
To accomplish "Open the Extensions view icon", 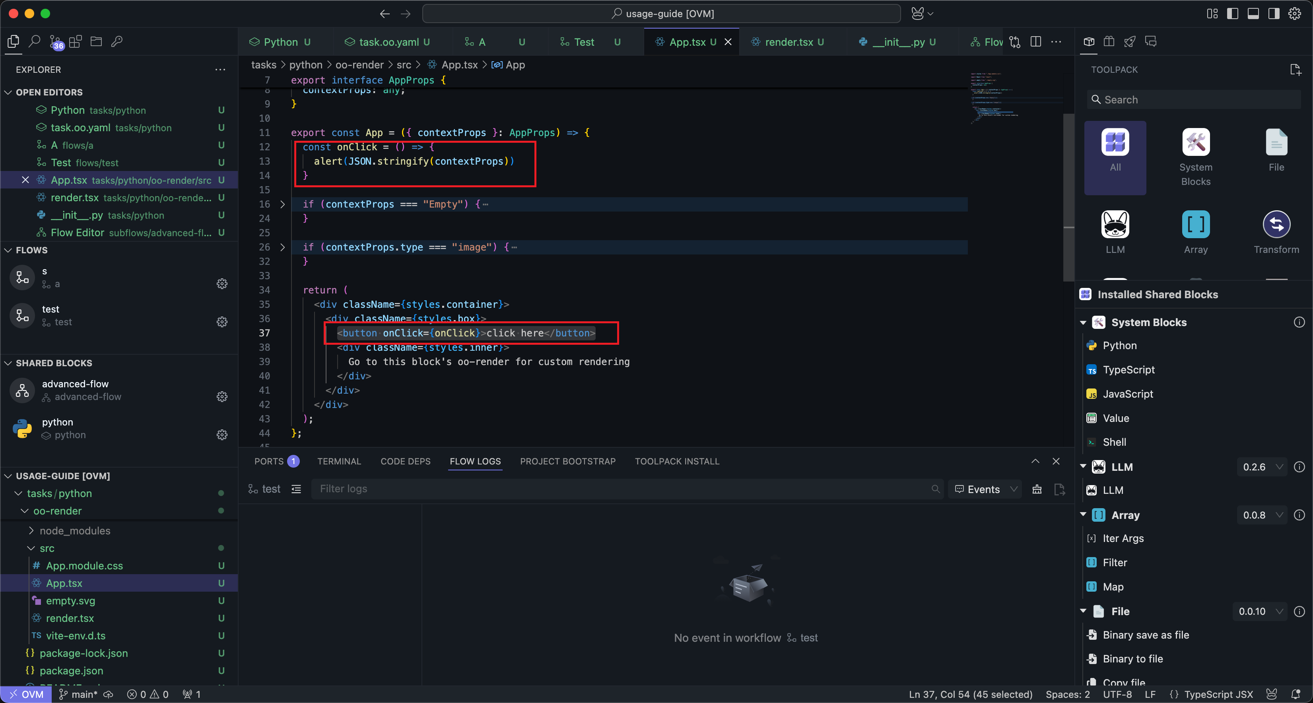I will pos(76,41).
